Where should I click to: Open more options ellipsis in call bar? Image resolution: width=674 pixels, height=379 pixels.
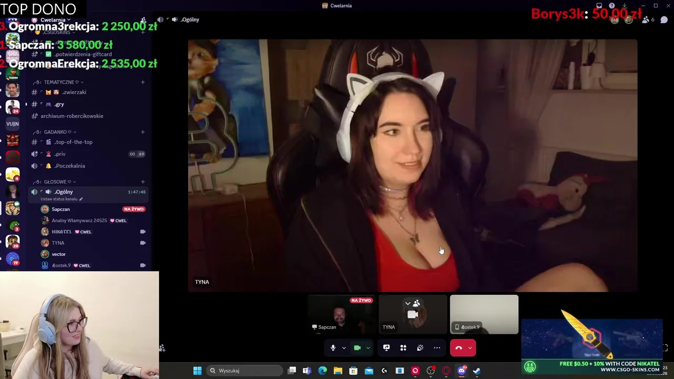[437, 348]
